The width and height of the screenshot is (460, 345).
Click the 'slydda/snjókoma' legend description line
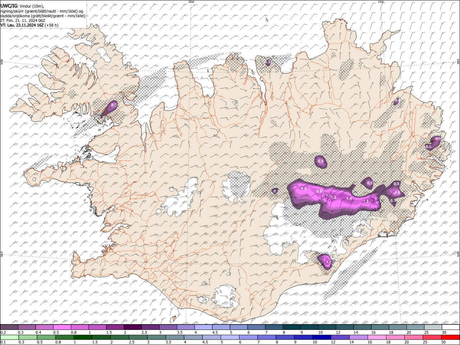(x=43, y=16)
